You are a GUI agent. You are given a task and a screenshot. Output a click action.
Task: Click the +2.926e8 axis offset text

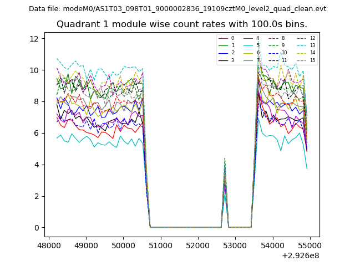[x=300, y=255]
